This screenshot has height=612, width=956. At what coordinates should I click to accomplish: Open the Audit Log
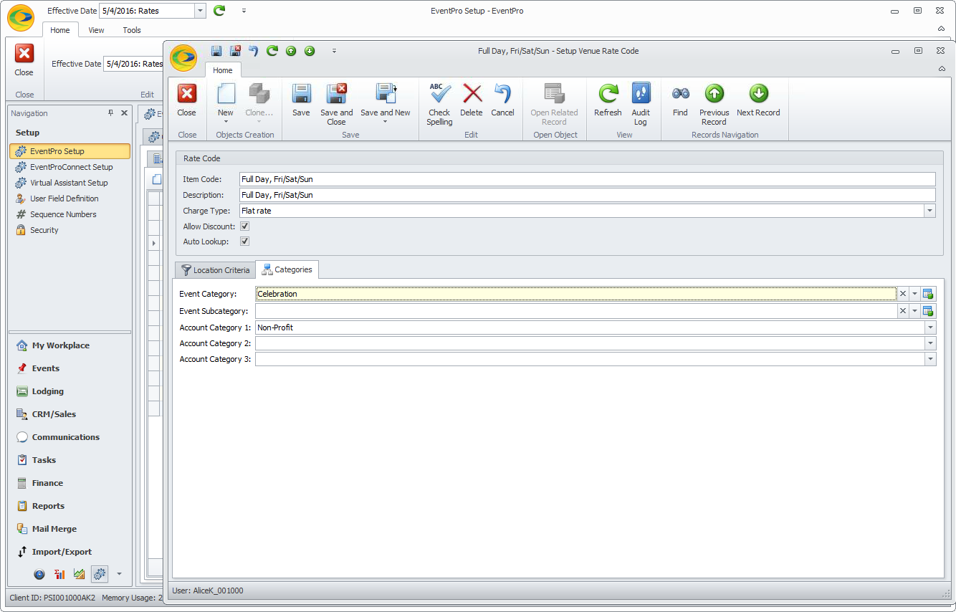click(641, 105)
